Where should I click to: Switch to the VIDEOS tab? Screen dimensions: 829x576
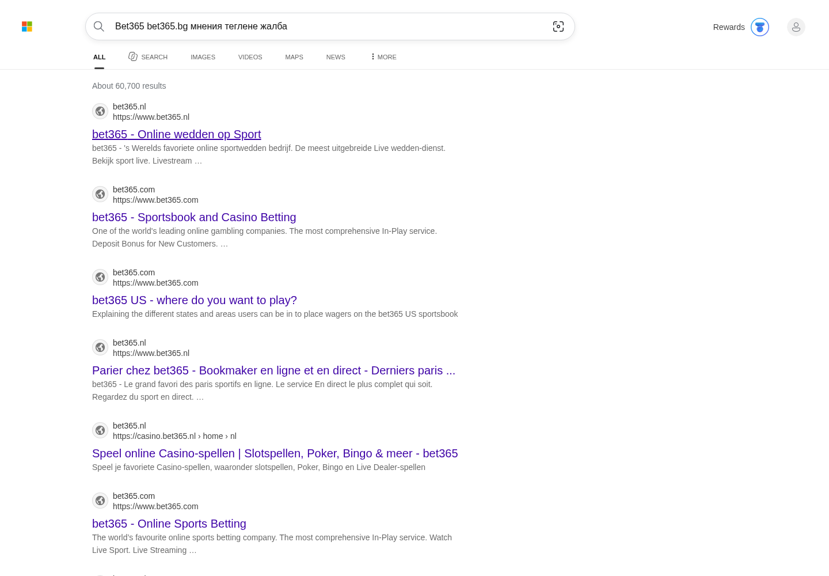coord(250,57)
